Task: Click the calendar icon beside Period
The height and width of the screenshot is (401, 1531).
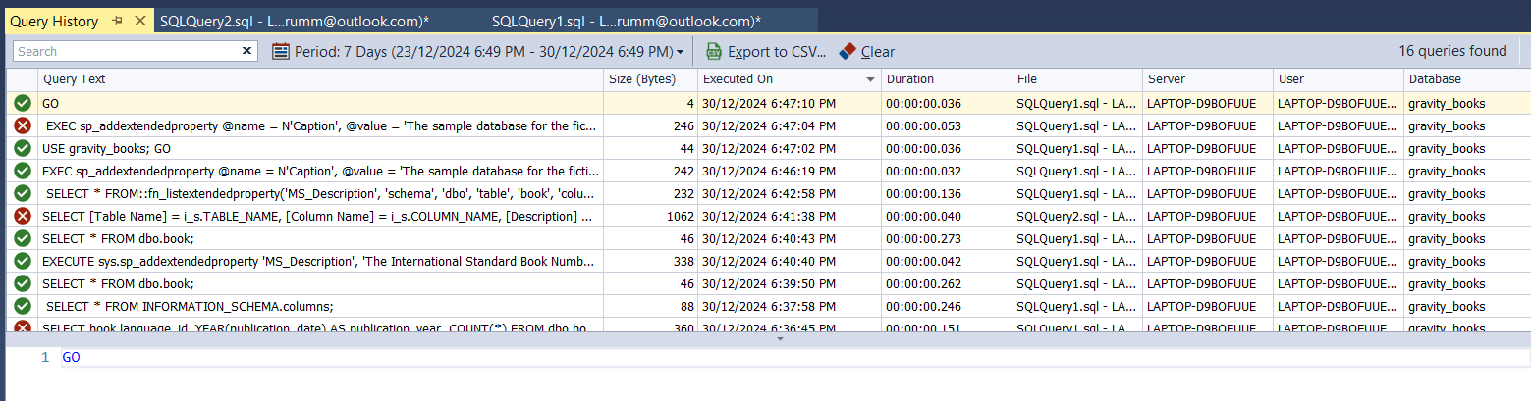Action: click(x=281, y=51)
